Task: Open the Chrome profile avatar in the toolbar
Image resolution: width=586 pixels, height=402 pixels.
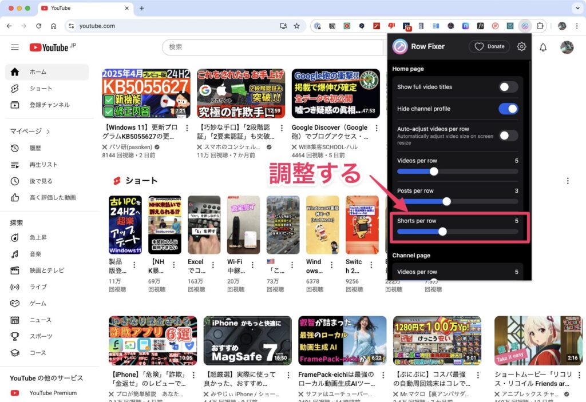Action: pyautogui.click(x=562, y=26)
